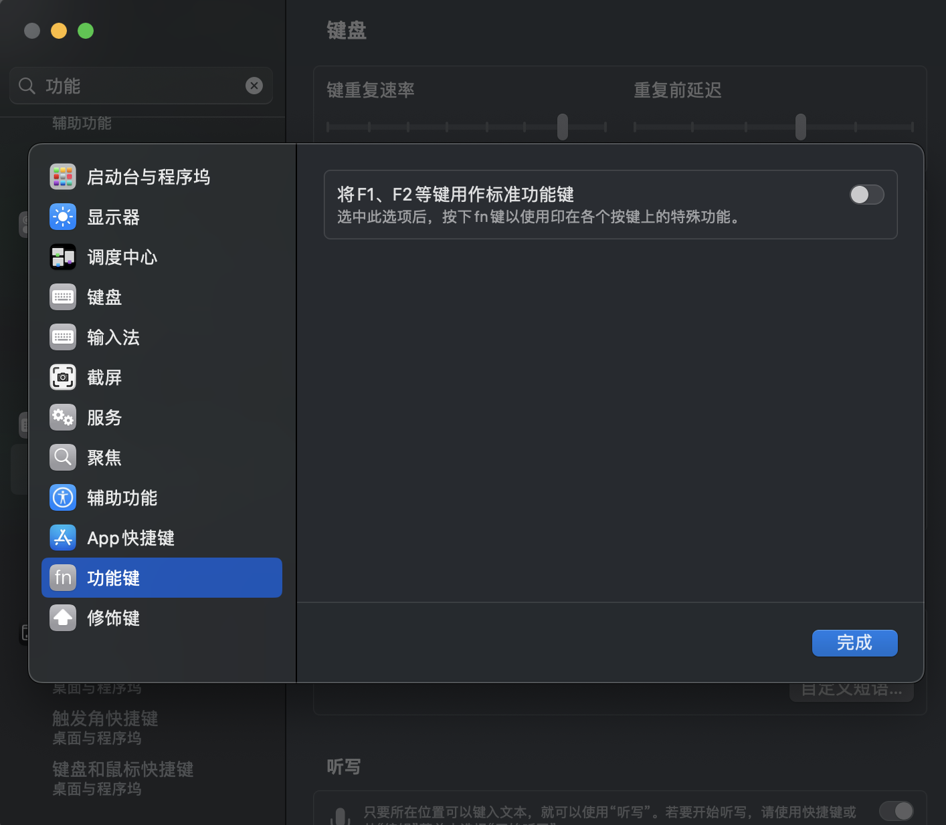Adjust the Delay Until Repeat (重复前延迟) slider
946x825 pixels.
[x=800, y=126]
